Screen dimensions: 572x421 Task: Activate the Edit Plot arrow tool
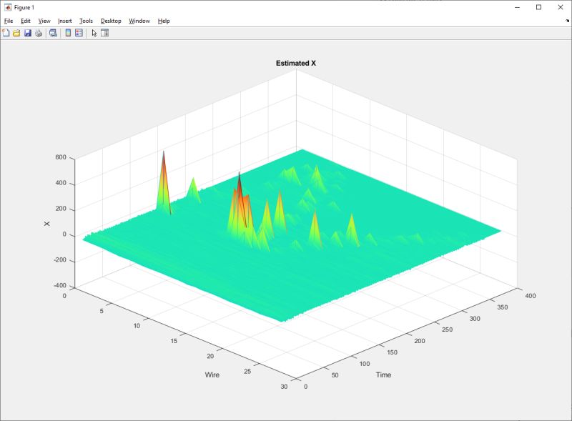[94, 34]
